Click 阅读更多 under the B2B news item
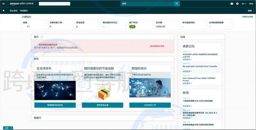 pos(187,106)
